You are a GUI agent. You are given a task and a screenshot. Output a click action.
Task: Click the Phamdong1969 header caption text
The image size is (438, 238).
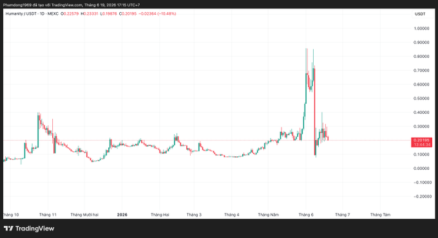[71, 5]
